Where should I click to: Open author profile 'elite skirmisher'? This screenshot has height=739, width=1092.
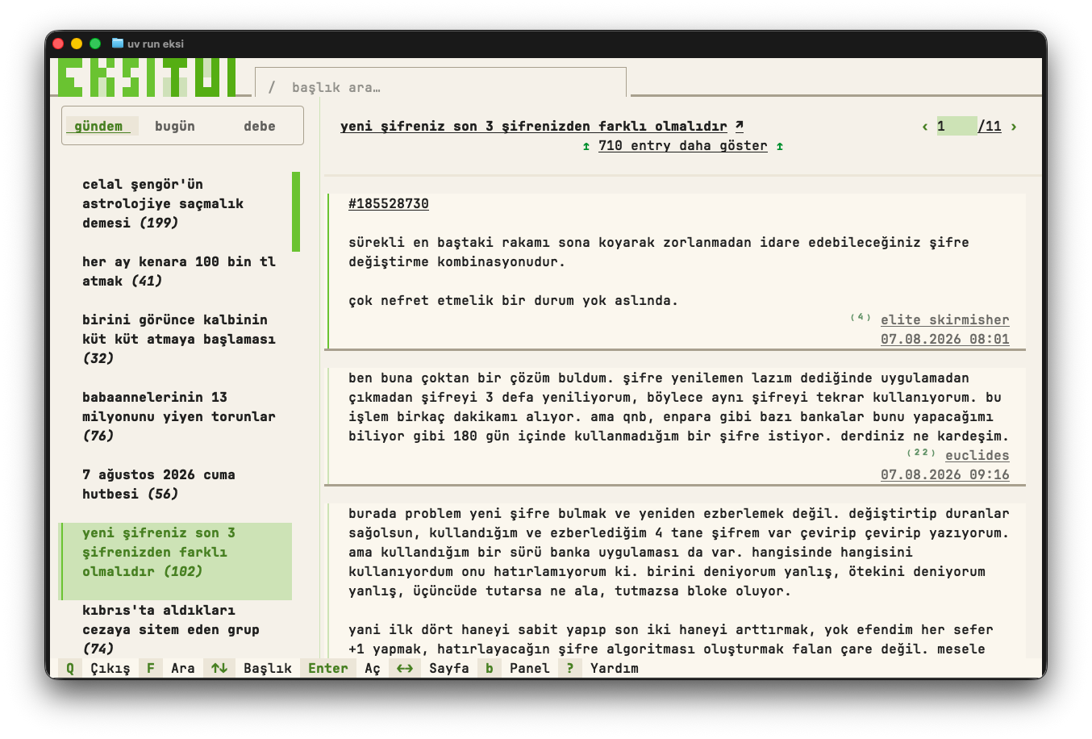[945, 319]
